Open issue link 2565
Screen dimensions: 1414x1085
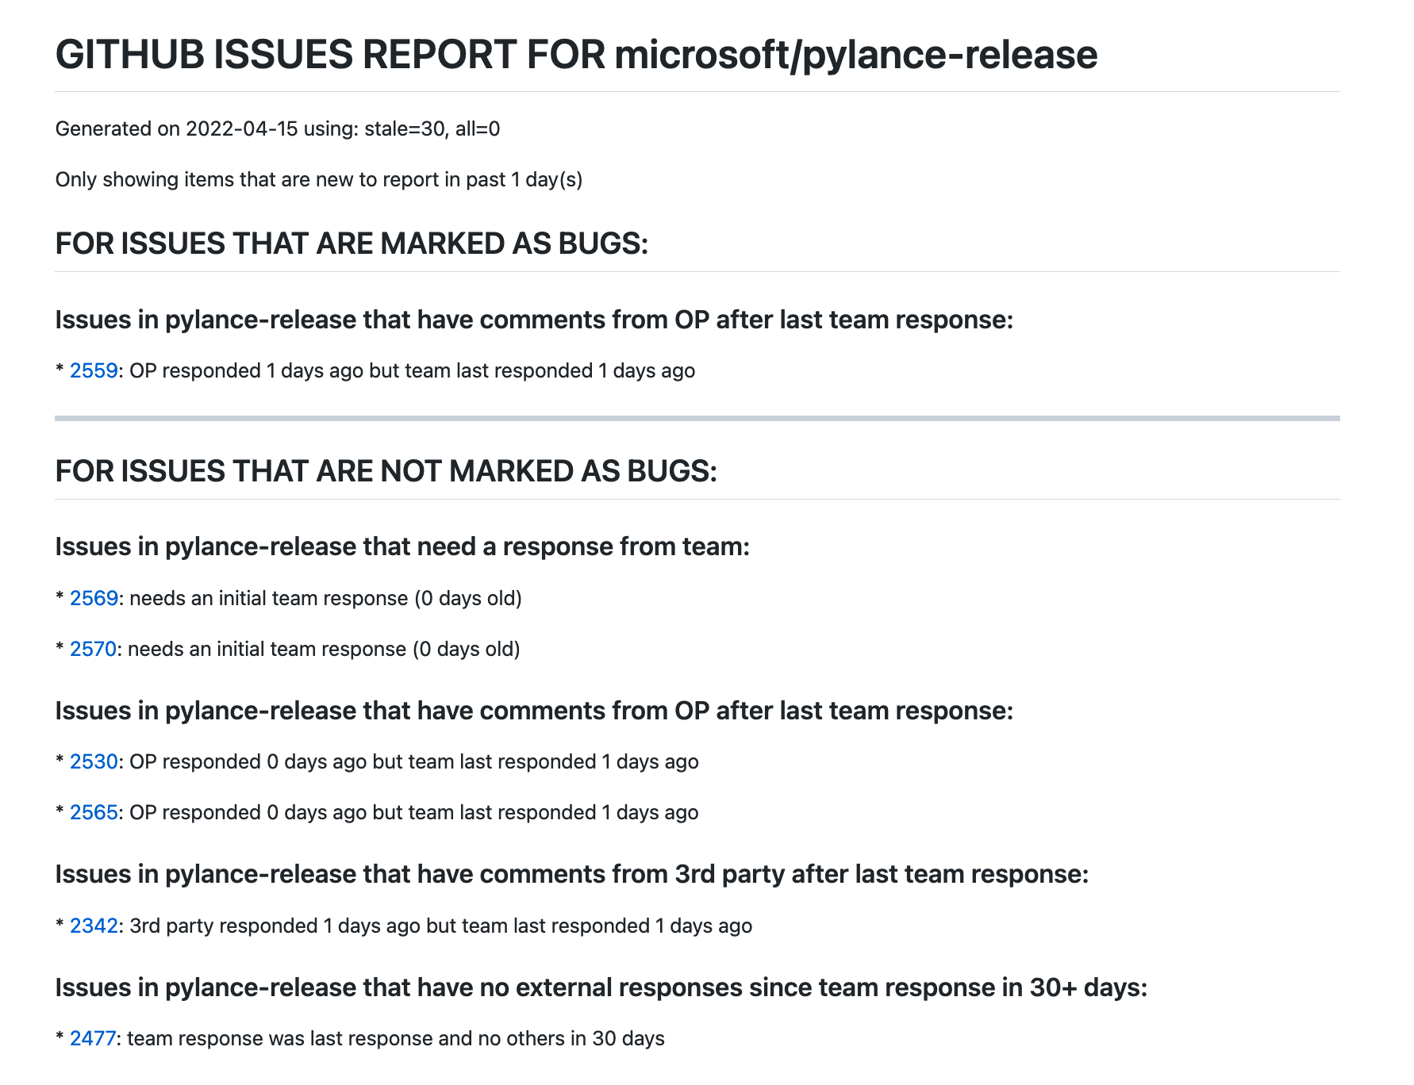point(94,812)
